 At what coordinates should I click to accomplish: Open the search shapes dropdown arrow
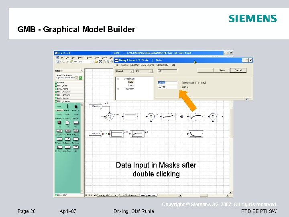pos(76,78)
